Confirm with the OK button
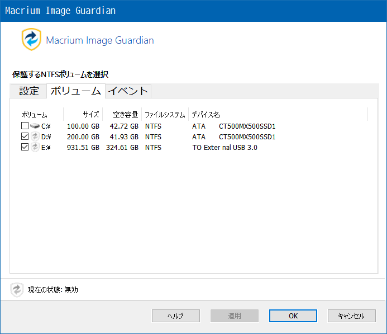The width and height of the screenshot is (387, 334). 293,316
